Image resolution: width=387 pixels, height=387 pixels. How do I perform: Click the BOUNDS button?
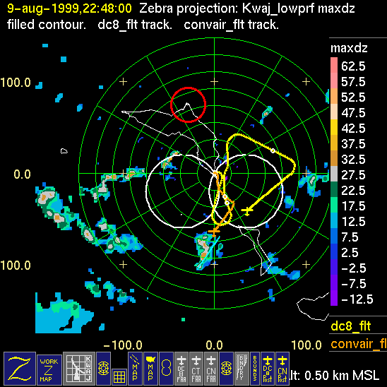click(255, 369)
